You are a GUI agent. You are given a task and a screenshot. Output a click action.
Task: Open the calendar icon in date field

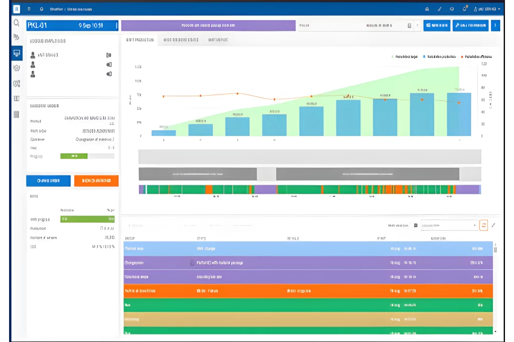[x=410, y=26]
